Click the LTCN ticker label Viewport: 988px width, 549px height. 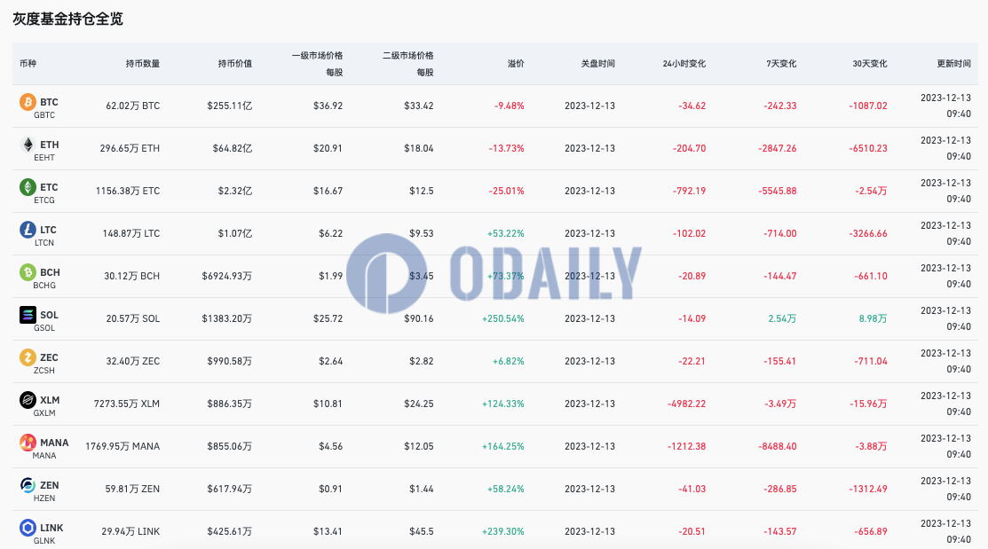click(44, 243)
